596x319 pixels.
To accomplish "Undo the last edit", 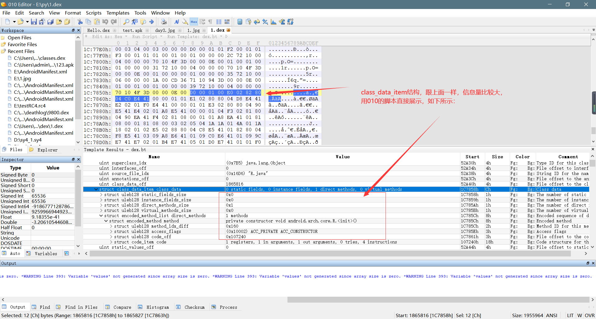I will click(105, 22).
